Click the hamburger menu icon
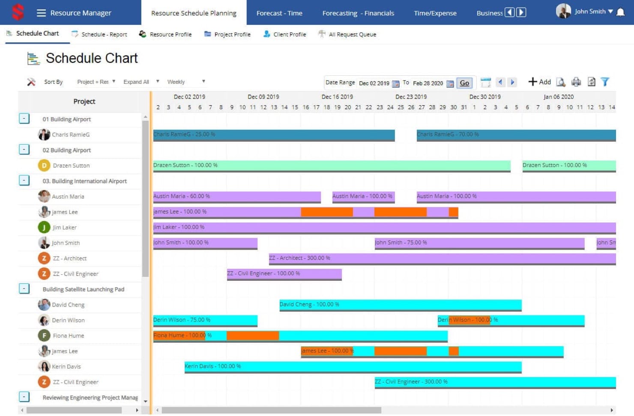The width and height of the screenshot is (634, 416). (41, 13)
